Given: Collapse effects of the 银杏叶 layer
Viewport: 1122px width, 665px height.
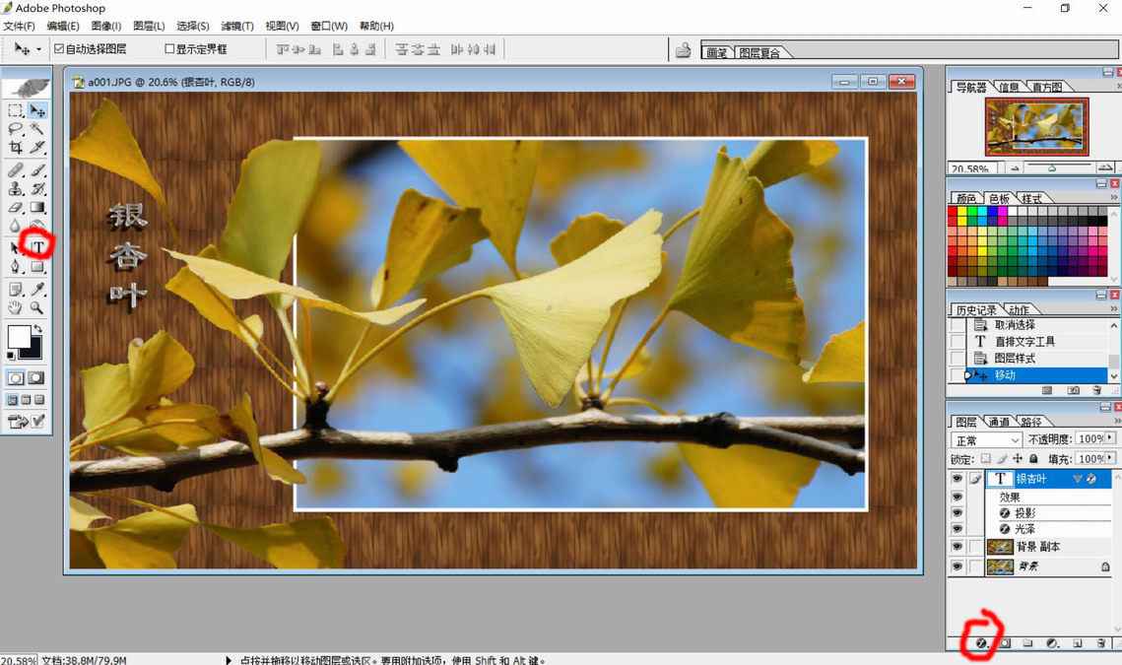Looking at the screenshot, I should click(1078, 479).
